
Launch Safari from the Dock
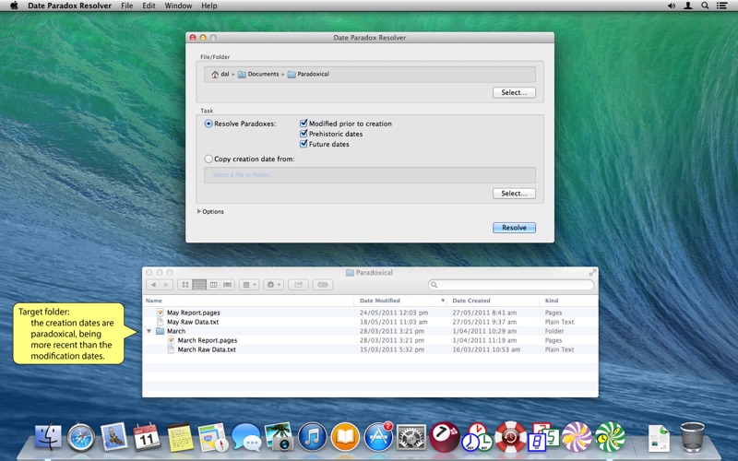click(x=81, y=437)
